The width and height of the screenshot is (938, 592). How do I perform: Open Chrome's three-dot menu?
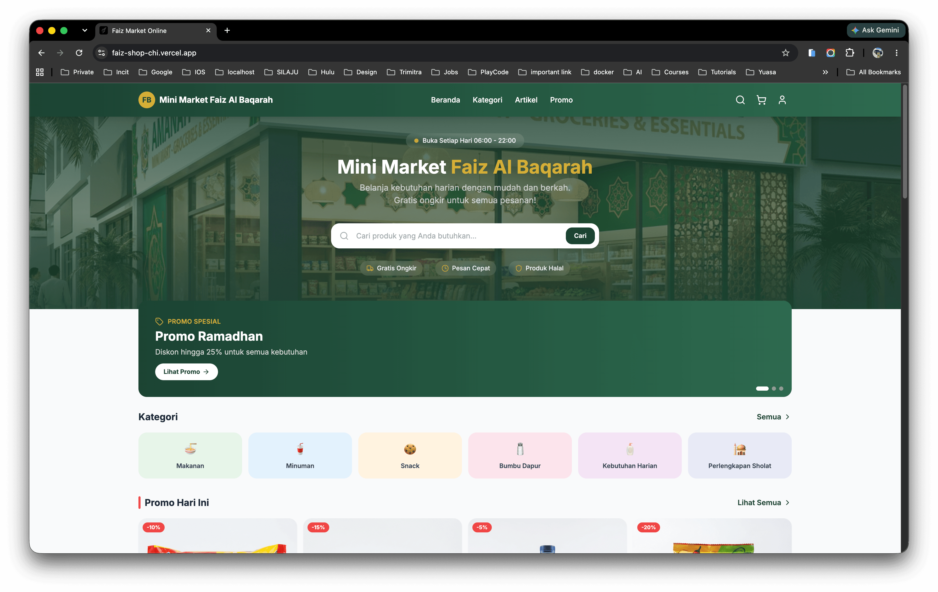coord(896,53)
